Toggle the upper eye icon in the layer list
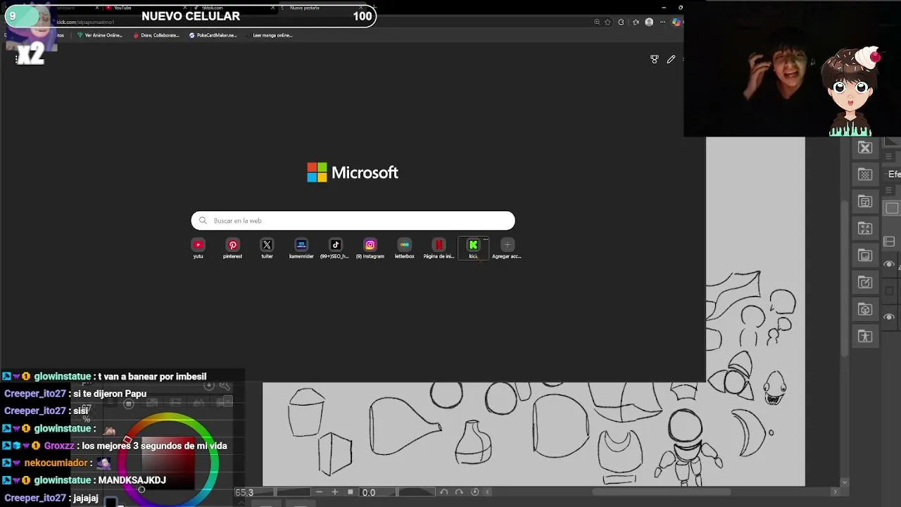 point(889,264)
